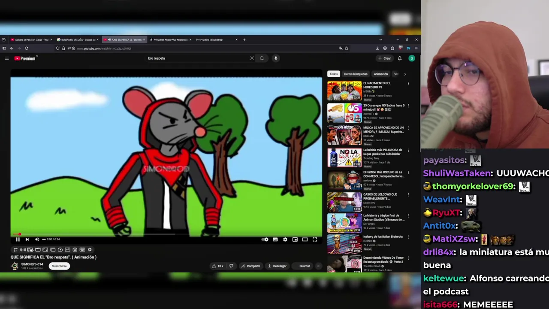
Task: Open options for 'El Partido Más OSCURO' video
Action: tap(408, 173)
